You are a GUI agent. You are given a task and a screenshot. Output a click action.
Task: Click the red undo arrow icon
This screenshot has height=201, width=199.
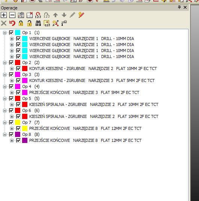[12, 23]
